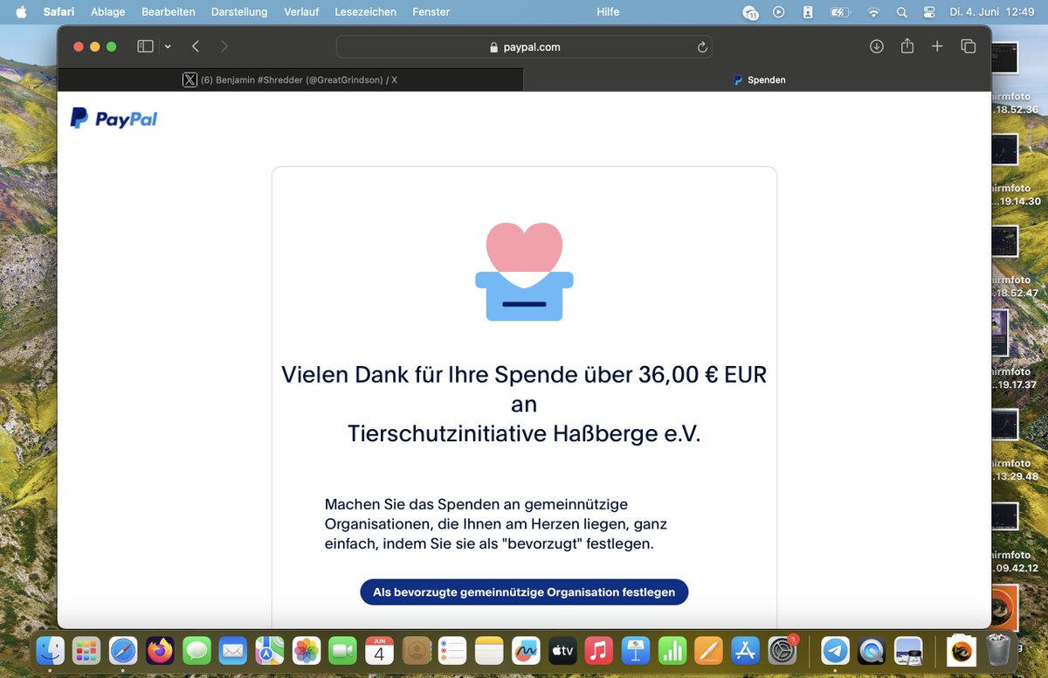This screenshot has height=678, width=1048.
Task: Open System Settings from the Dock
Action: (783, 650)
